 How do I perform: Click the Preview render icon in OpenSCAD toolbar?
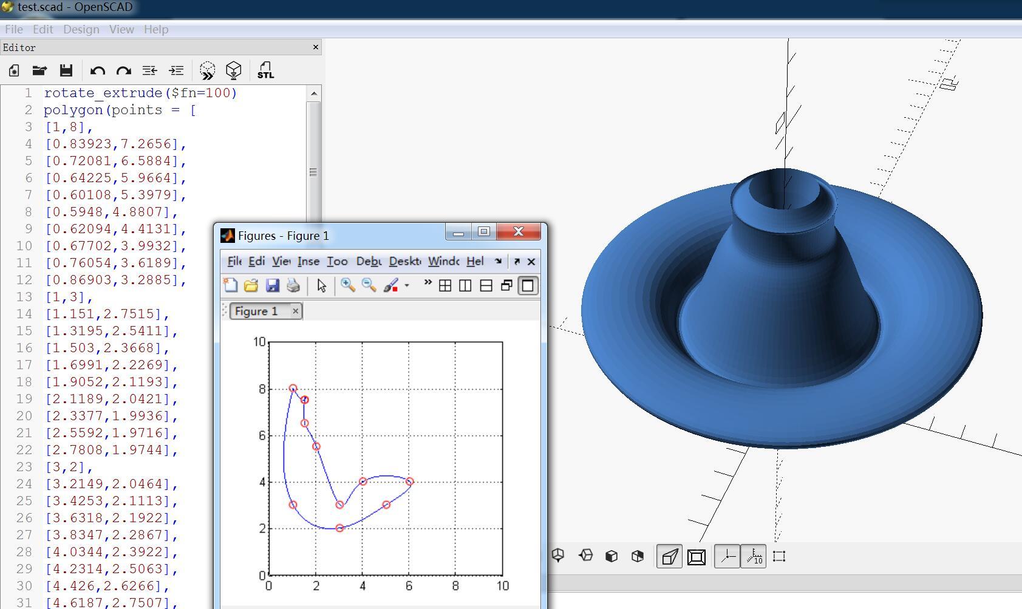(208, 71)
